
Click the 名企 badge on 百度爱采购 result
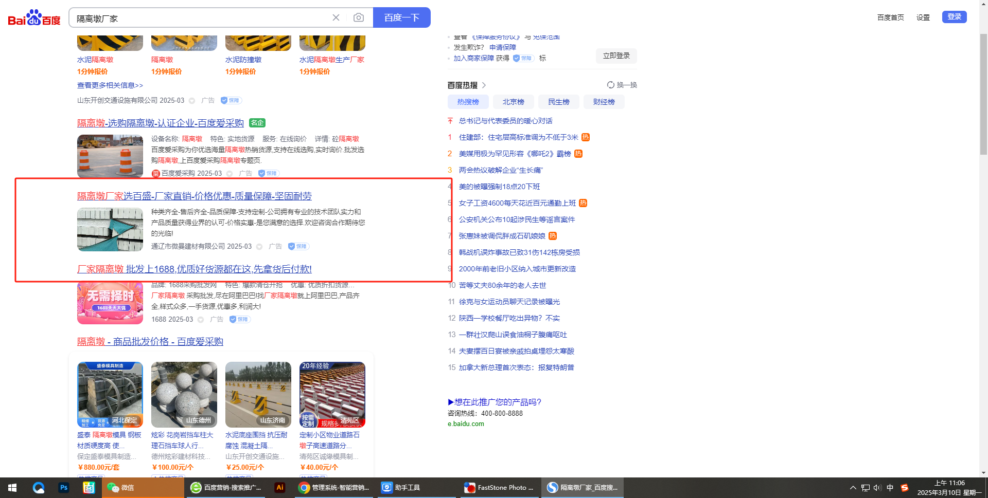click(257, 123)
